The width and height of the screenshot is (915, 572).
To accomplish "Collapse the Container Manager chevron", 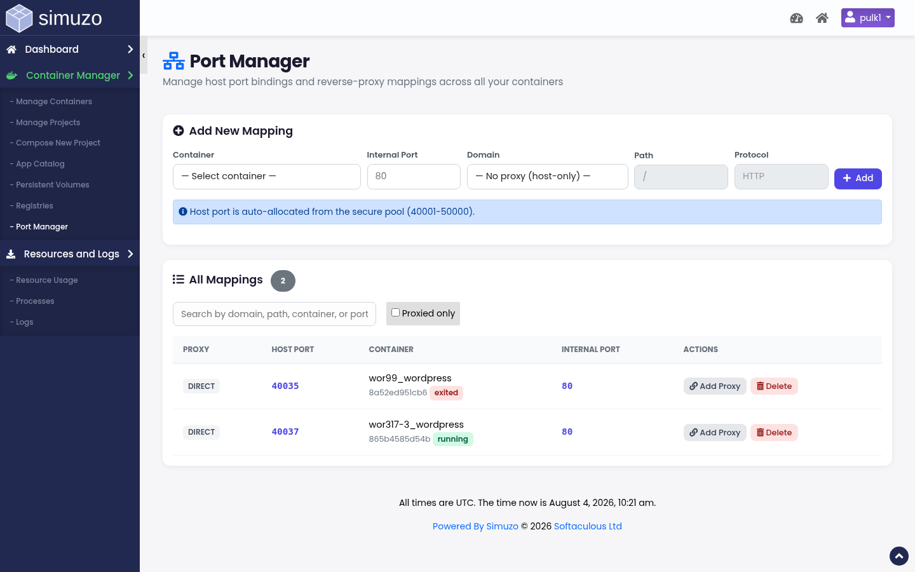I will coord(130,76).
